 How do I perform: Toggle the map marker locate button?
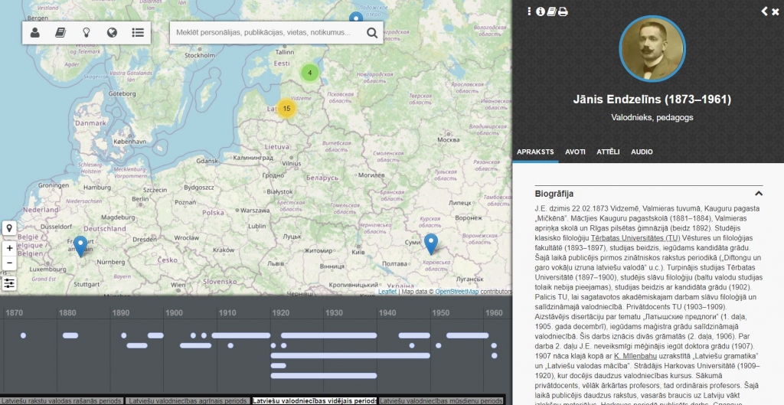[9, 228]
